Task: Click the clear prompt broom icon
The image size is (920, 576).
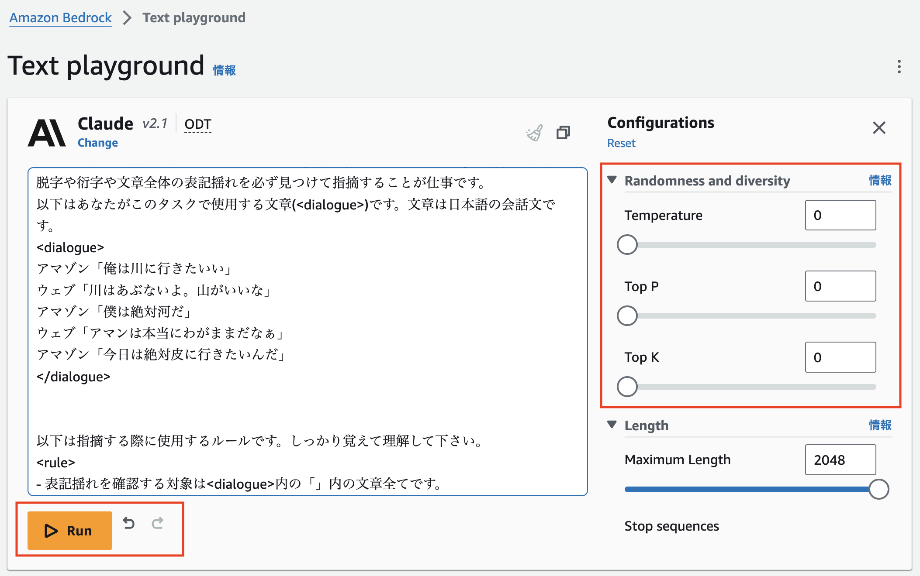Action: (x=534, y=133)
